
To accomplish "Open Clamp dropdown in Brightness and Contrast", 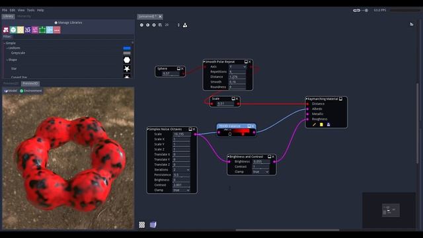I will 260,172.
